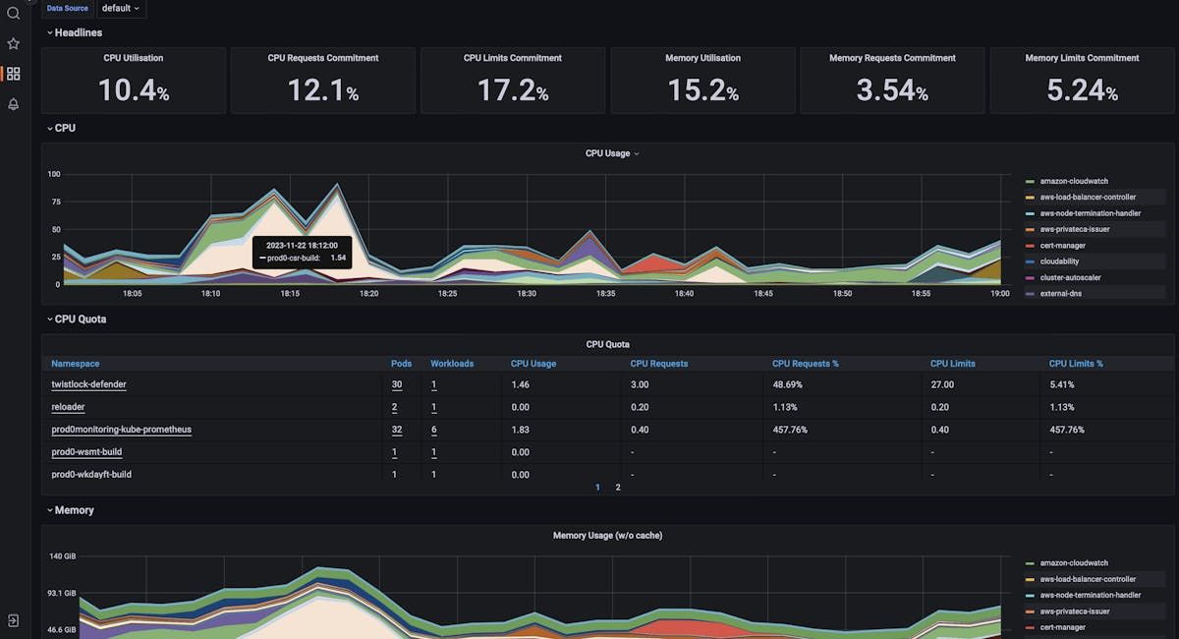Collapse the Memory section

point(74,510)
